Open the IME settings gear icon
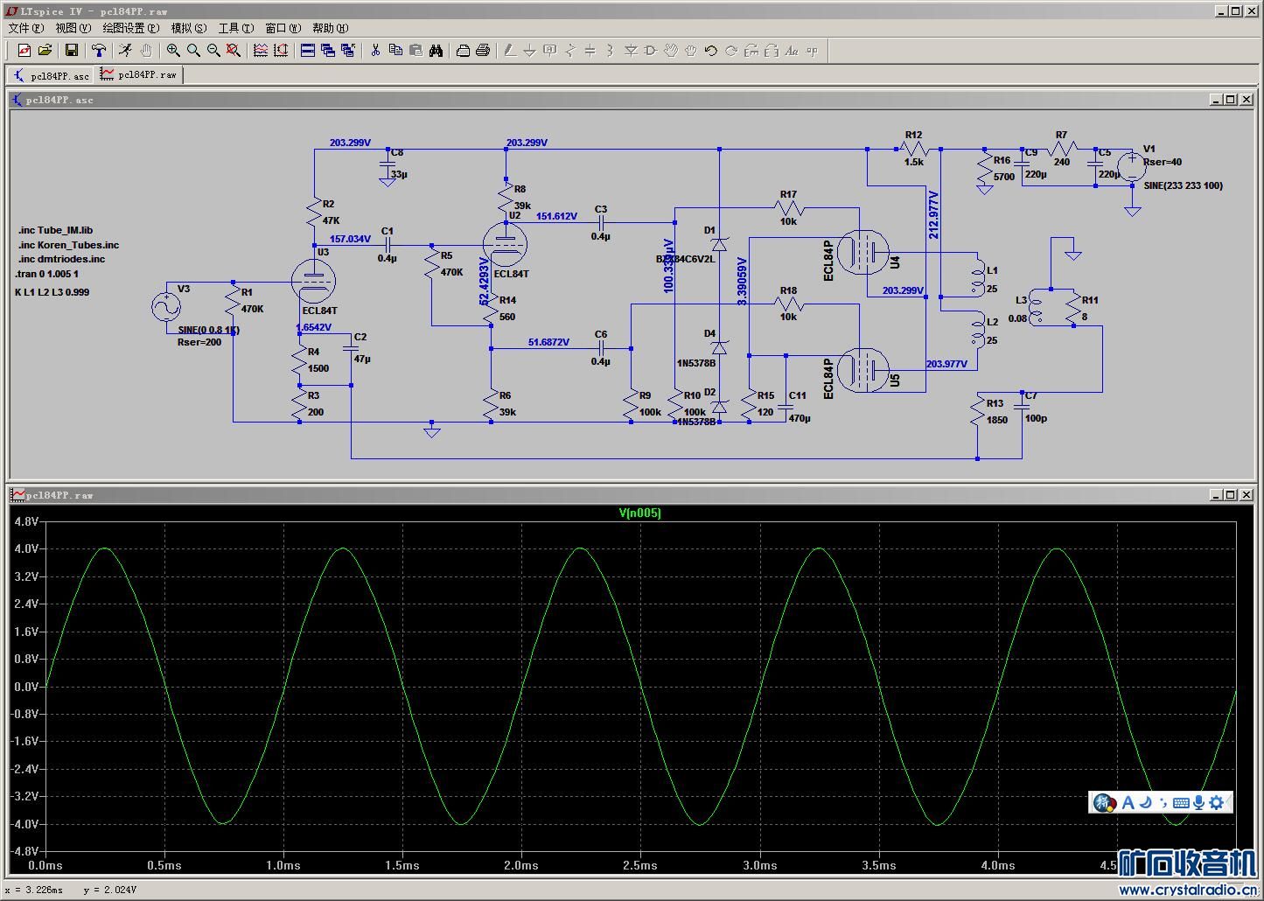The image size is (1264, 901). click(x=1217, y=802)
